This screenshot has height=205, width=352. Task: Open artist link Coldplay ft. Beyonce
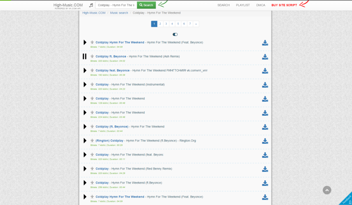(x=111, y=57)
